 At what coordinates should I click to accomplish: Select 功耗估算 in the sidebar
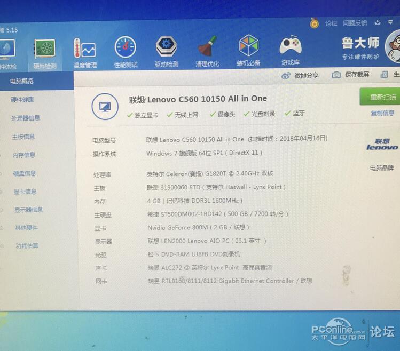click(27, 245)
